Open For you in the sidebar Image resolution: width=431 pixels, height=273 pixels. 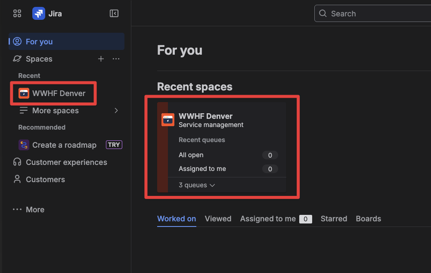tap(66, 41)
